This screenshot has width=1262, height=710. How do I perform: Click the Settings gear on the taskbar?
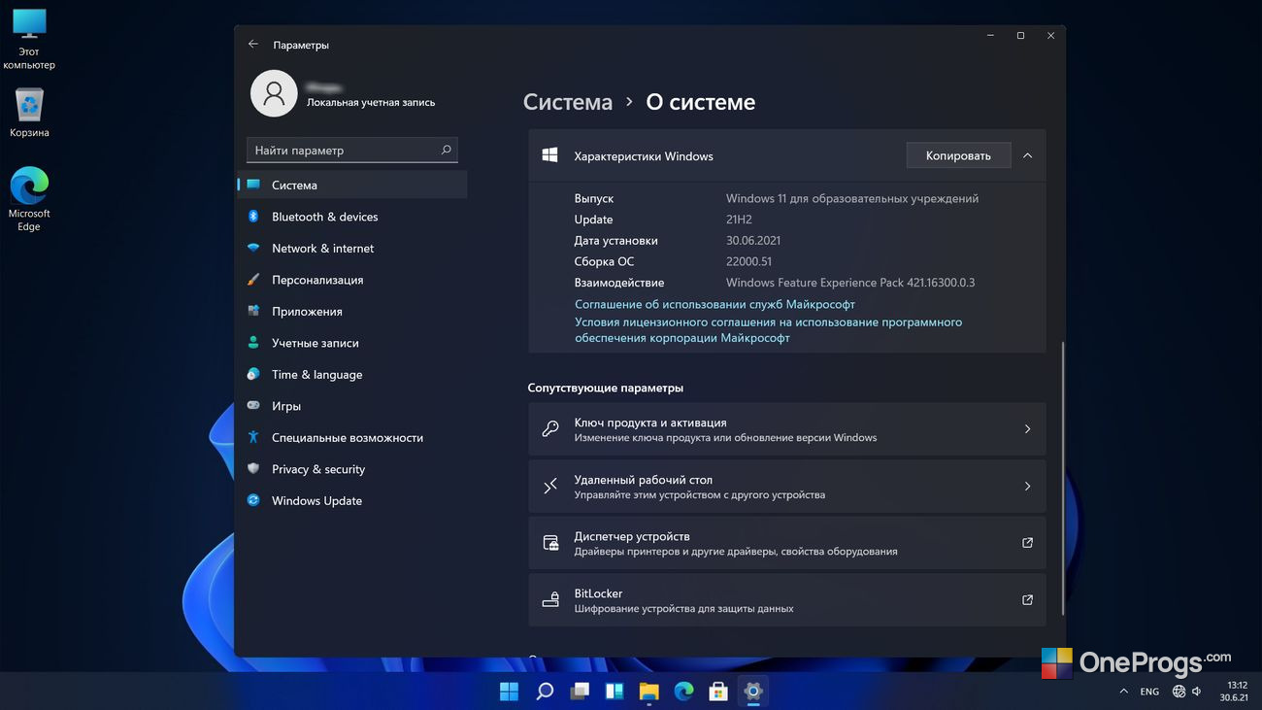[x=753, y=692]
